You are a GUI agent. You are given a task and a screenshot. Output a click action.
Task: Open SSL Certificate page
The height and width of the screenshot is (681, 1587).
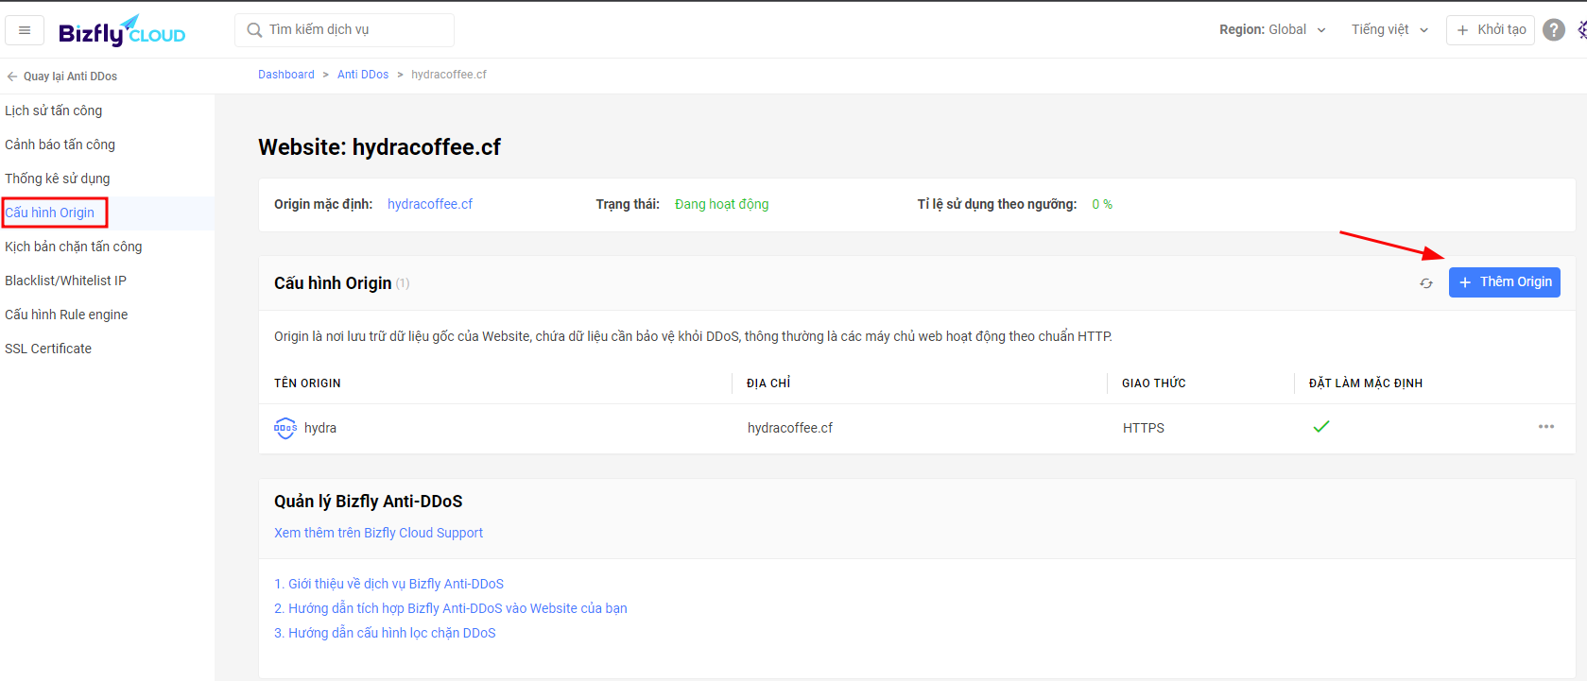click(x=48, y=349)
